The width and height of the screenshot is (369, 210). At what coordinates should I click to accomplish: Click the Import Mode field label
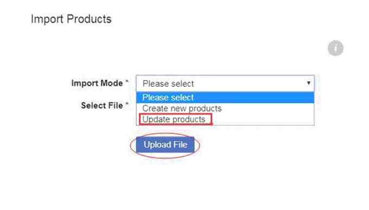pos(97,83)
